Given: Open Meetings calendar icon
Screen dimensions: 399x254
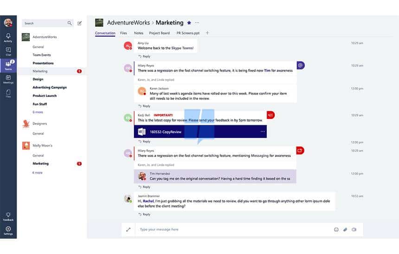Looking at the screenshot, I should tap(8, 79).
